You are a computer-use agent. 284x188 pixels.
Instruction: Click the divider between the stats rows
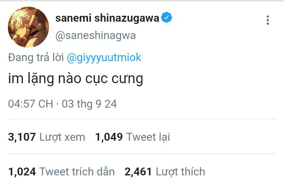point(142,154)
